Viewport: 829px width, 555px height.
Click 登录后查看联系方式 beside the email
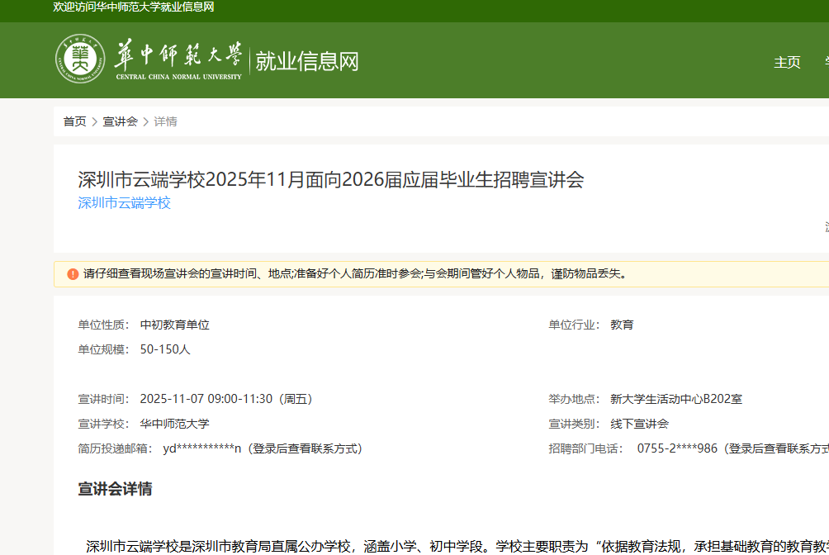point(306,448)
